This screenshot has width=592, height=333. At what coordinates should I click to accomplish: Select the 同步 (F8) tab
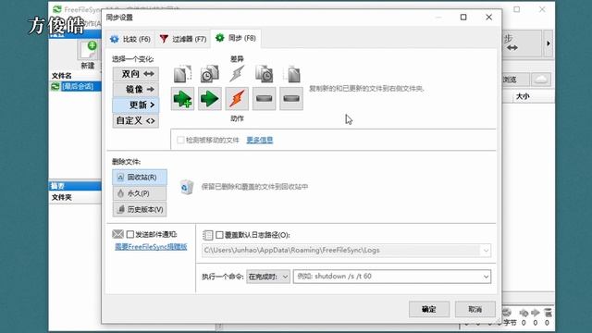236,38
